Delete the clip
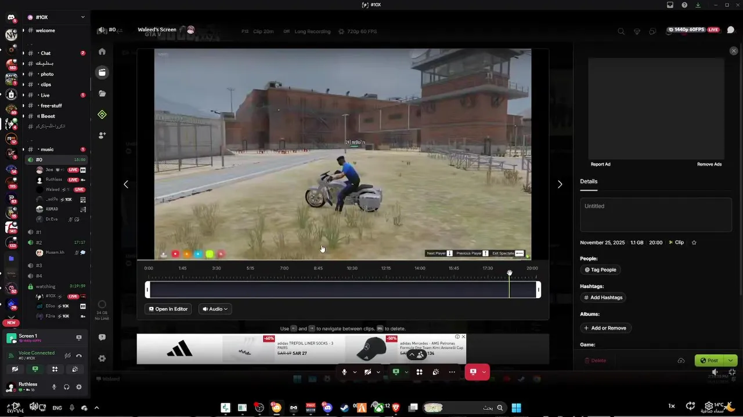Viewport: 743px width, 417px height. pyautogui.click(x=595, y=360)
